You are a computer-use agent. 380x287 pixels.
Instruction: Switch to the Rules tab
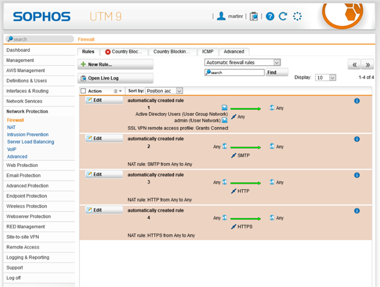pos(88,51)
